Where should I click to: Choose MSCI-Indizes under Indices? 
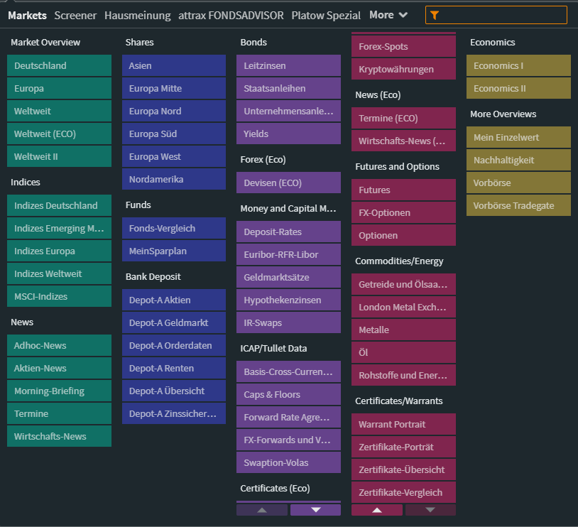[59, 296]
